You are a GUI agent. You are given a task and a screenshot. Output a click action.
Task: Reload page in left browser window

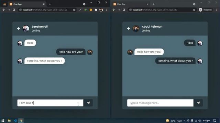14,10
